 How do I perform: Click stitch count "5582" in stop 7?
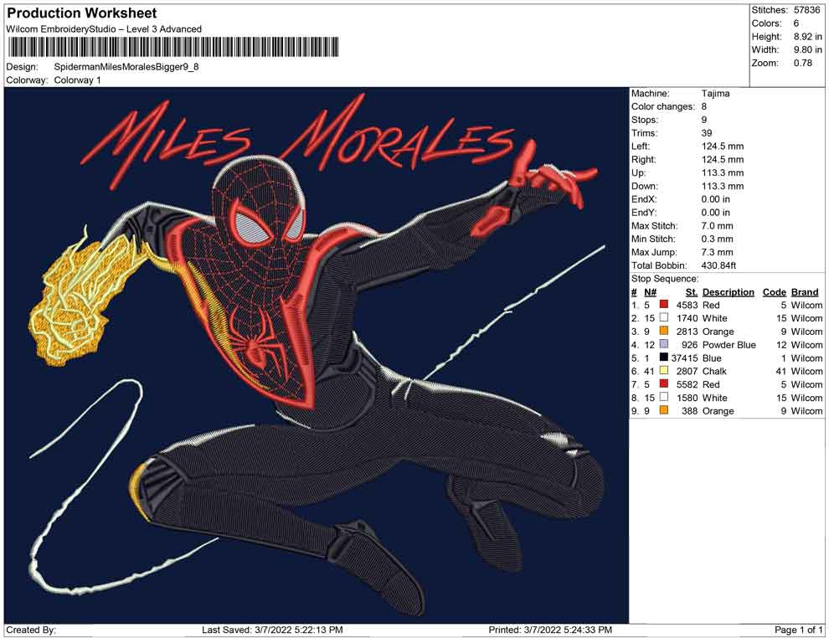tap(687, 384)
